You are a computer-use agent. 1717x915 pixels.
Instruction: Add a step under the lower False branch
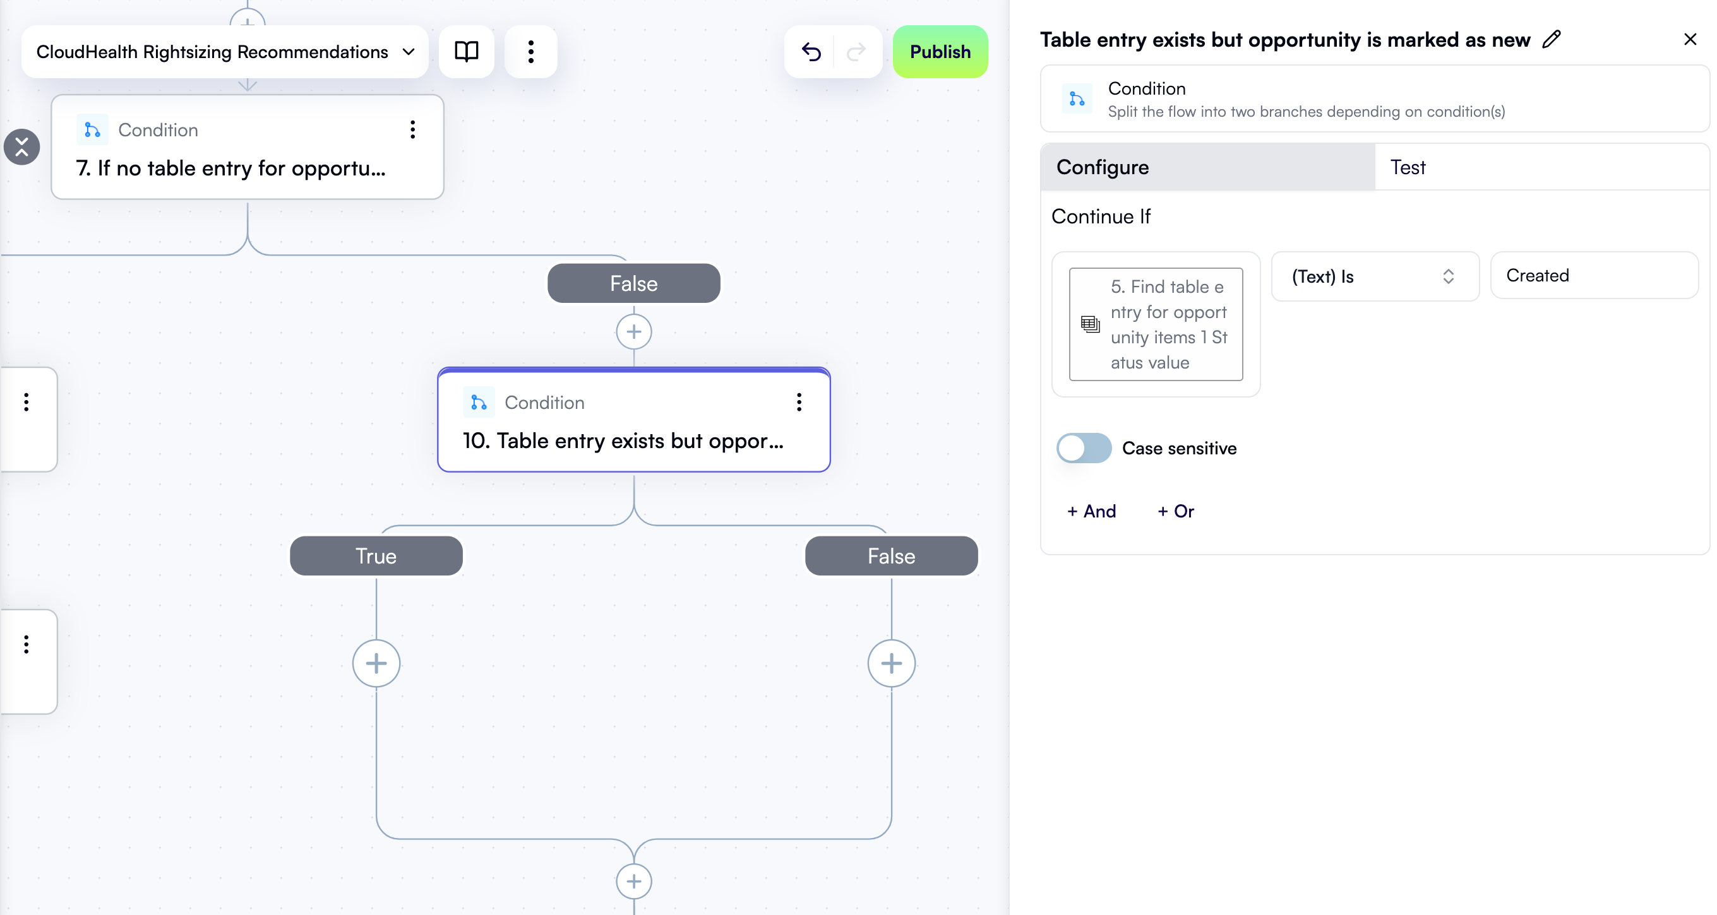tap(891, 663)
